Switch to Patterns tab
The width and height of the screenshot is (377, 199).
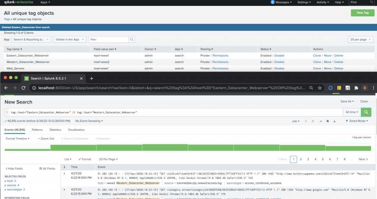37,130
